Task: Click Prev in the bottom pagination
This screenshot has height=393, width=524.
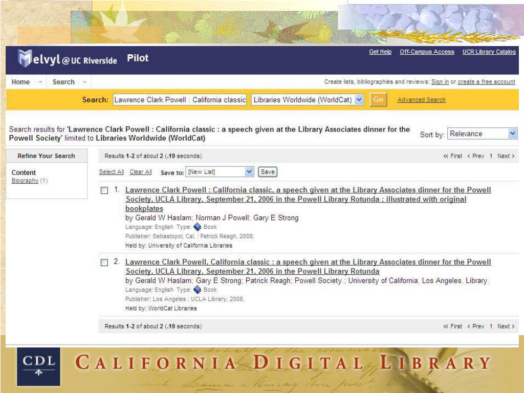Action: tap(476, 326)
